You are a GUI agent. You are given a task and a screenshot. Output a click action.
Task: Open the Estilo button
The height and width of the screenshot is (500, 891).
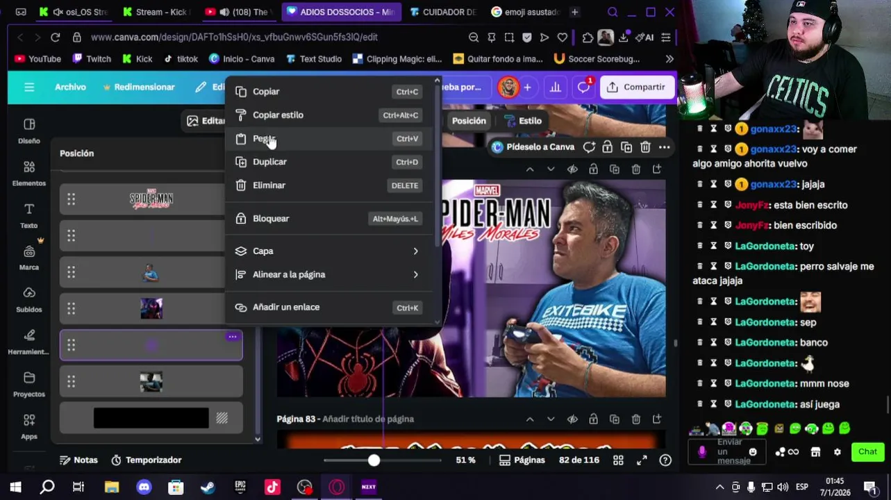pos(522,121)
